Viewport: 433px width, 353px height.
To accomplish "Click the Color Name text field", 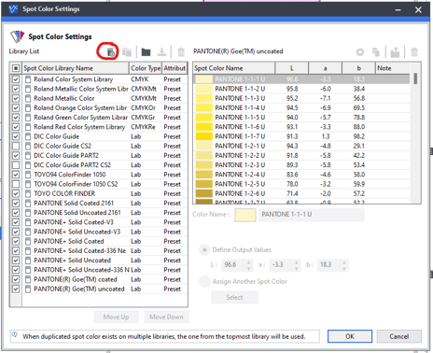I will 312,215.
